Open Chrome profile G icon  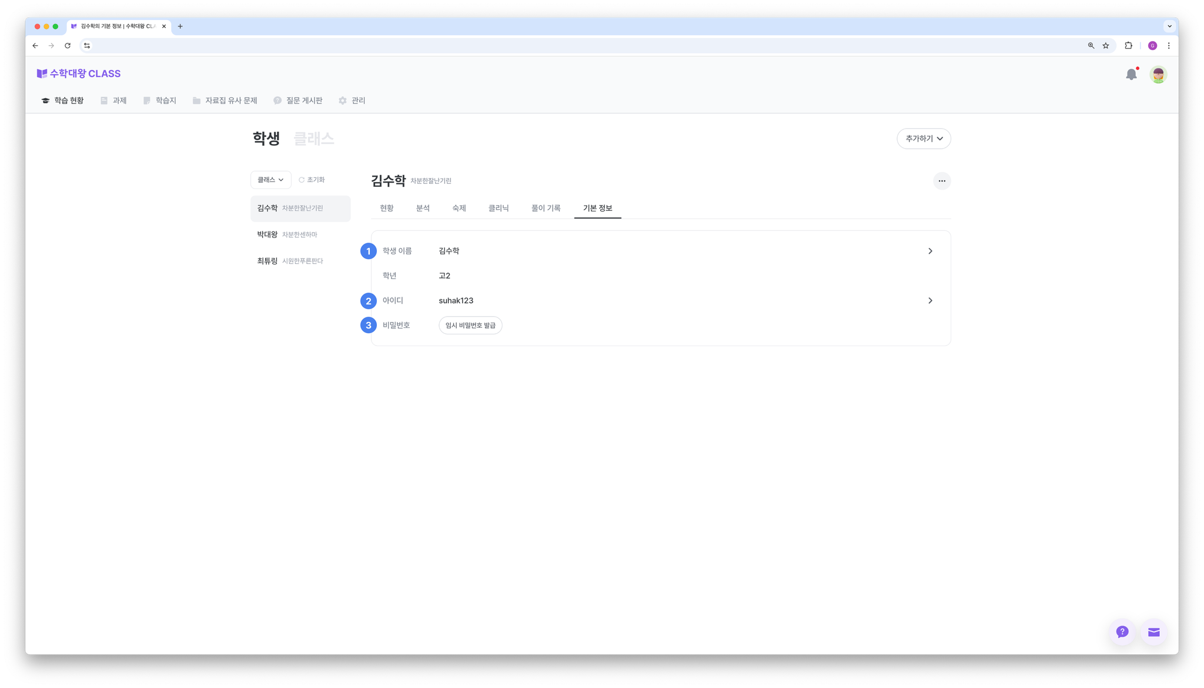[1152, 46]
